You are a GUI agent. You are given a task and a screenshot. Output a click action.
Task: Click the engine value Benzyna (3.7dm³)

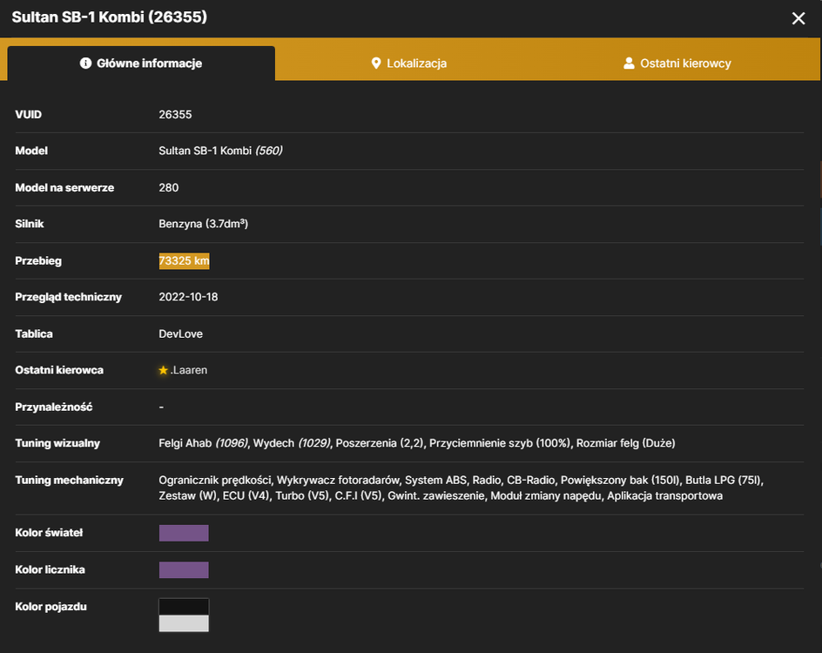coord(204,224)
